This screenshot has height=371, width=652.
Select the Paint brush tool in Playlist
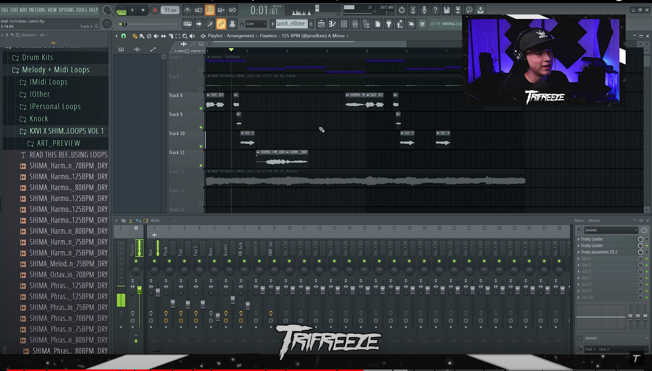142,36
